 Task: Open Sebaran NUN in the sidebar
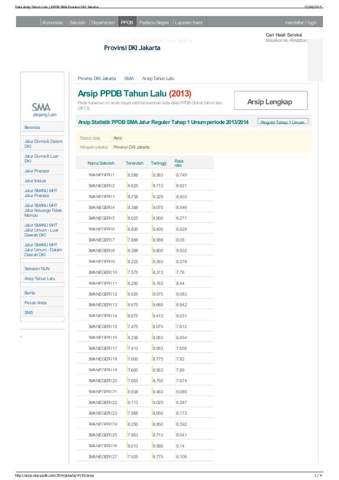tap(37, 269)
